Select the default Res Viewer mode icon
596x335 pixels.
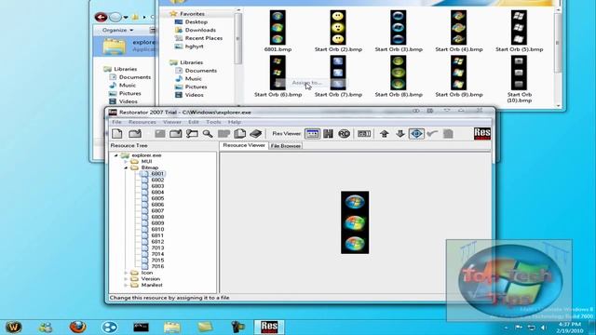(x=312, y=134)
